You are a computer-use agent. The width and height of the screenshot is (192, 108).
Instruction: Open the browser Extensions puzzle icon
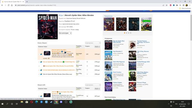pos(177,5)
